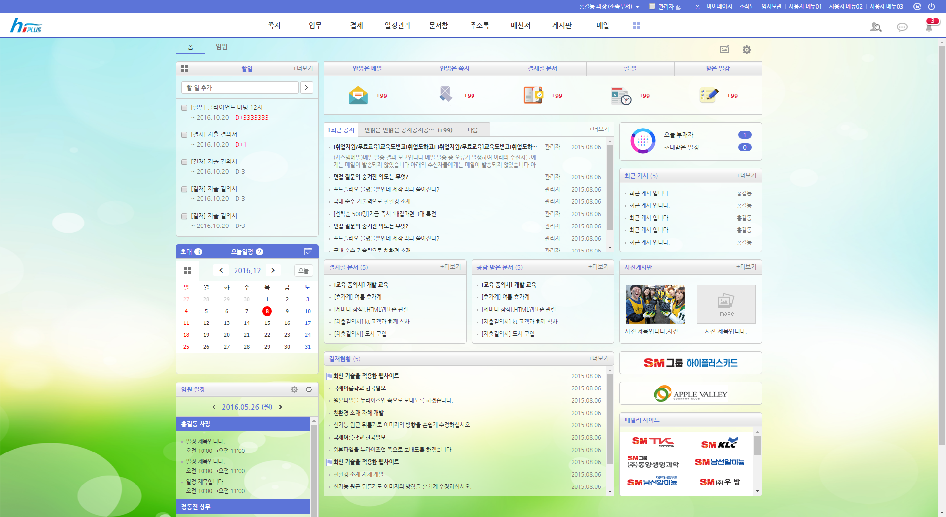The width and height of the screenshot is (946, 517).
Task: Tick the 관리자 checkbox in top bar
Action: [x=652, y=7]
